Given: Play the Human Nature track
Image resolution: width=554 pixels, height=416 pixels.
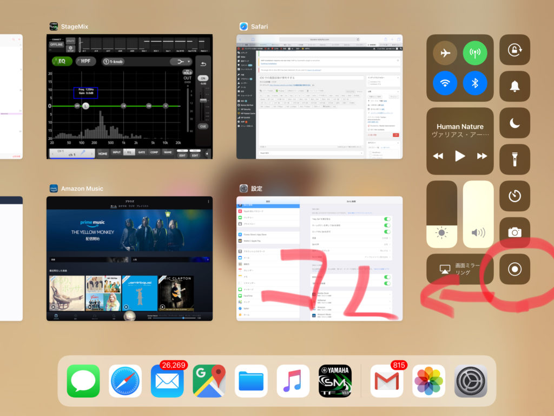Looking at the screenshot, I should (x=460, y=156).
